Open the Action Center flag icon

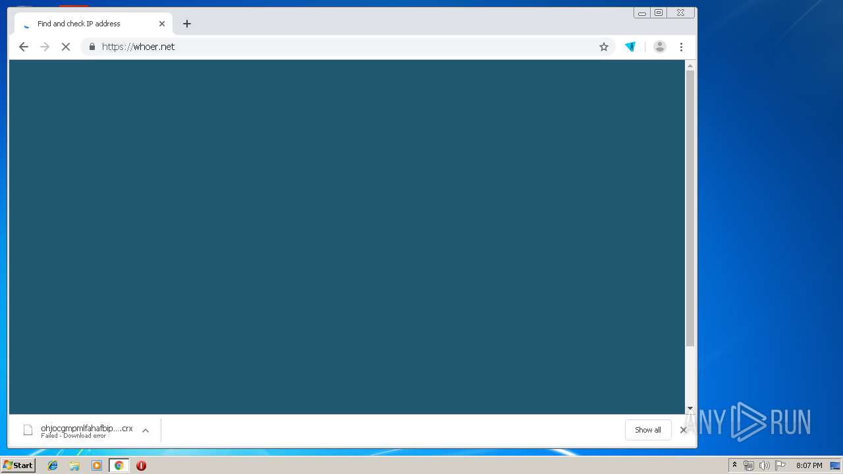[780, 465]
